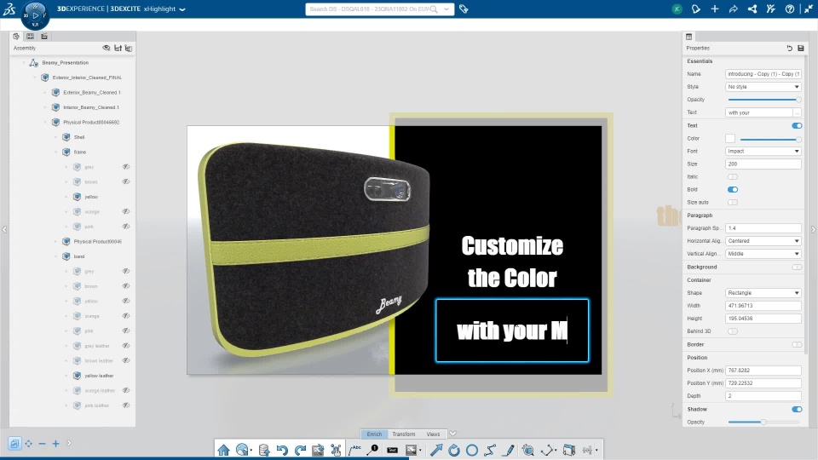
Task: Switch to the Views tab
Action: (x=433, y=434)
